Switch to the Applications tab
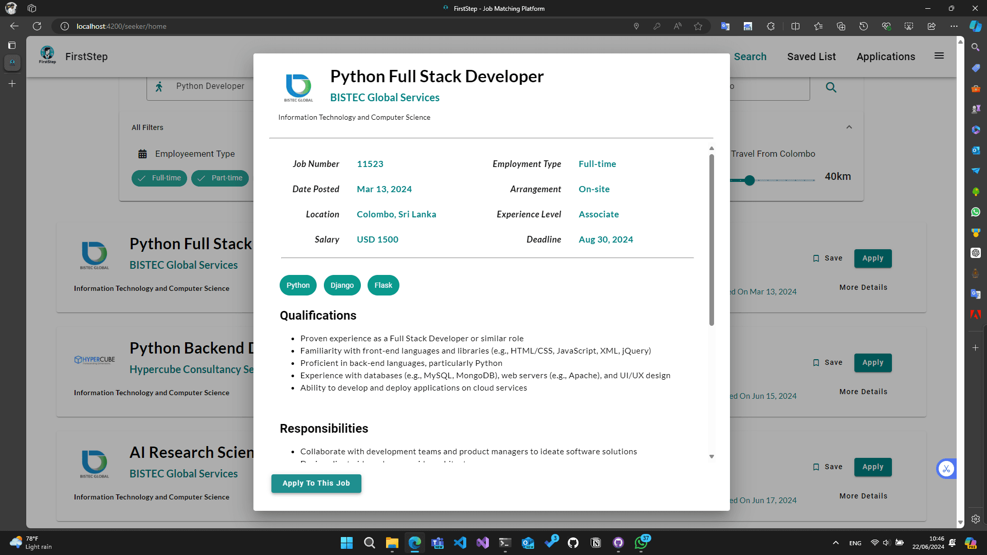 click(886, 57)
